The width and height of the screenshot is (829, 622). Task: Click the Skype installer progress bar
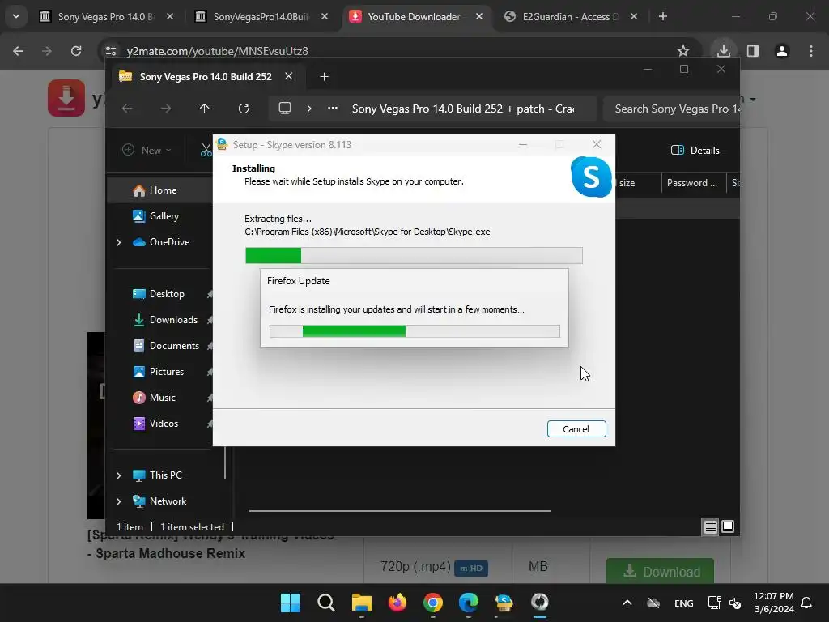[414, 255]
